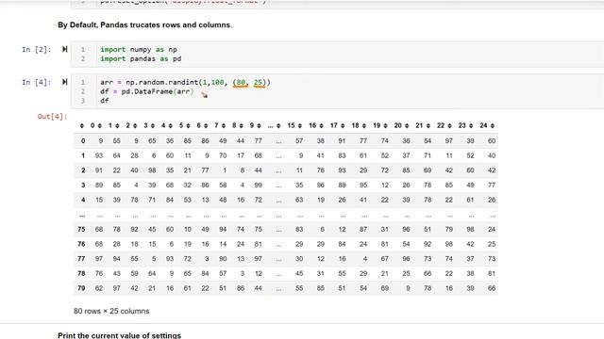604x339 pixels.
Task: Click row index 1 in the table
Action: (83, 155)
